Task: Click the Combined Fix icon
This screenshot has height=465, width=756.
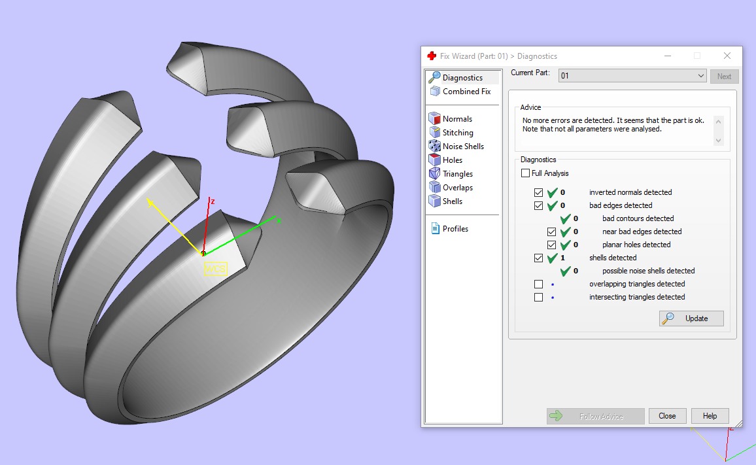Action: [435, 91]
